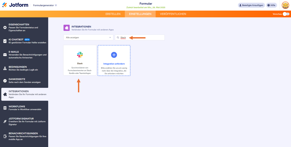Screen dimensions: 291x147
Task: Switch to the VERÖFFENTLICHEN tab
Action: tap(173, 14)
